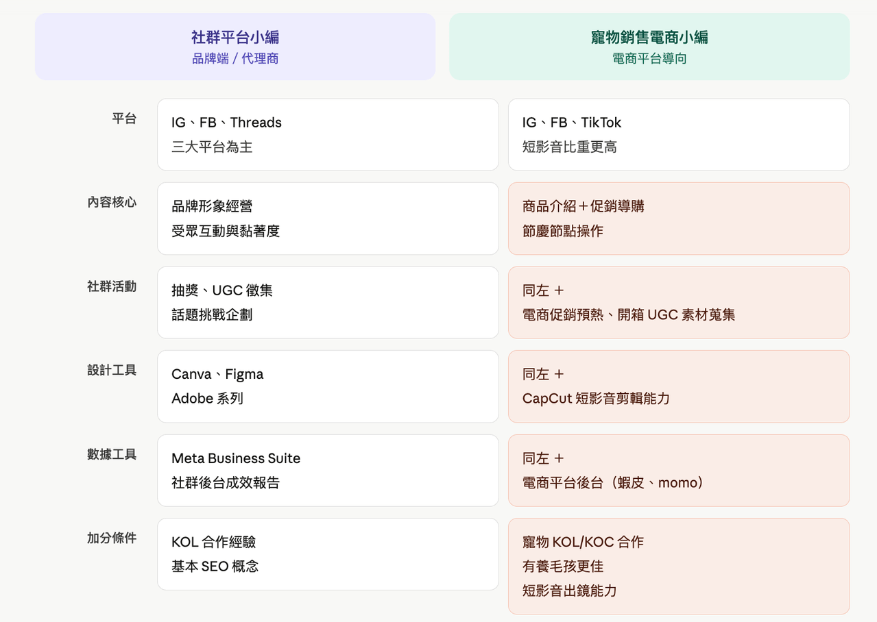Select the 寵物銷售電商小編 header card
The height and width of the screenshot is (622, 877).
click(649, 47)
